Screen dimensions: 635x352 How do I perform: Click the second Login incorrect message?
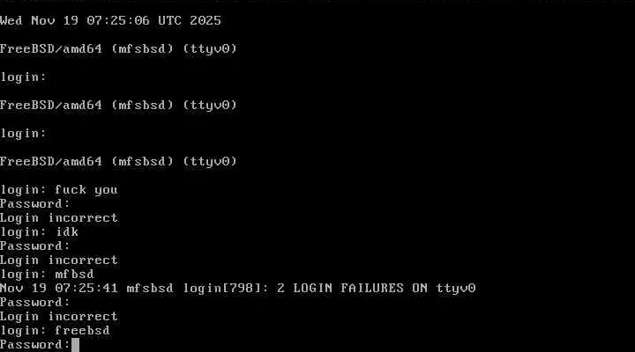(58, 260)
